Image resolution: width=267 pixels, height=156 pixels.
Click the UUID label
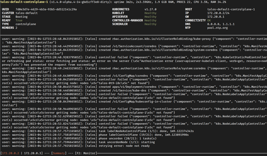[x=6, y=9]
